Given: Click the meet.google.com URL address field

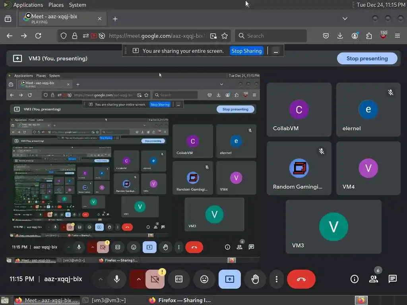Looking at the screenshot, I should [157, 36].
